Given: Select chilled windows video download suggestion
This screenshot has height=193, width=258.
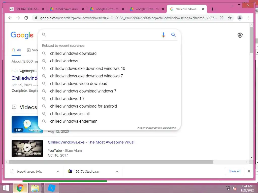Looking at the screenshot, I should click(109, 83).
